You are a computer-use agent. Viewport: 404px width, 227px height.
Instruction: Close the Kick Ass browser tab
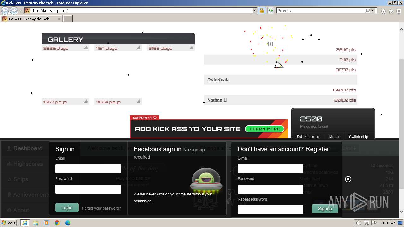pyautogui.click(x=59, y=19)
